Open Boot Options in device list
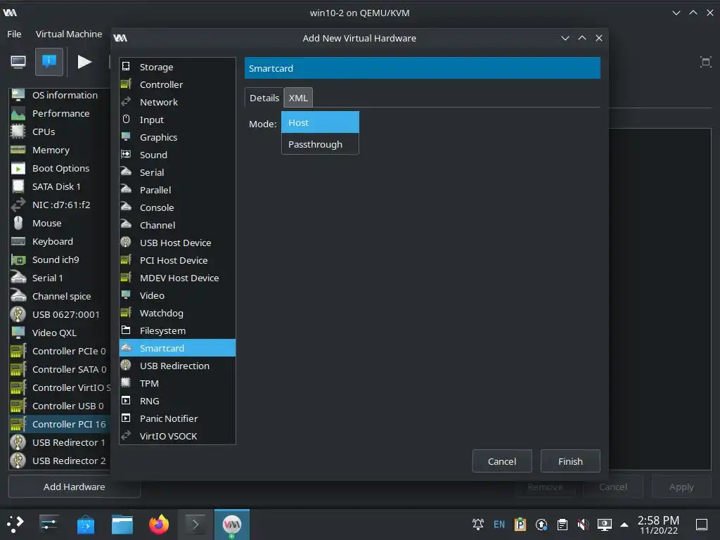The image size is (720, 540). [60, 169]
